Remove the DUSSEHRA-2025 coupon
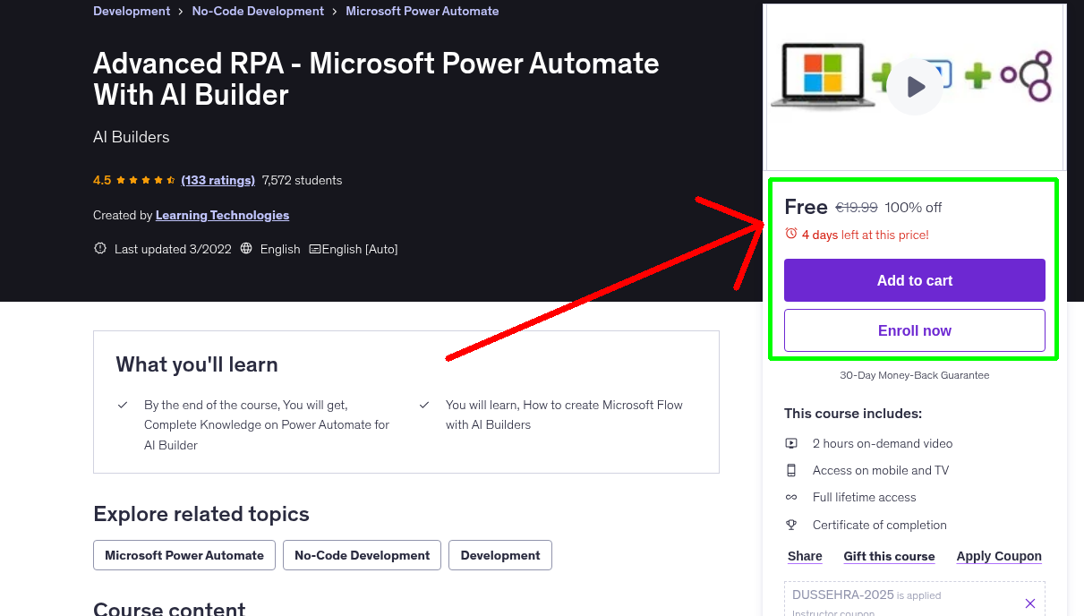 (1030, 603)
